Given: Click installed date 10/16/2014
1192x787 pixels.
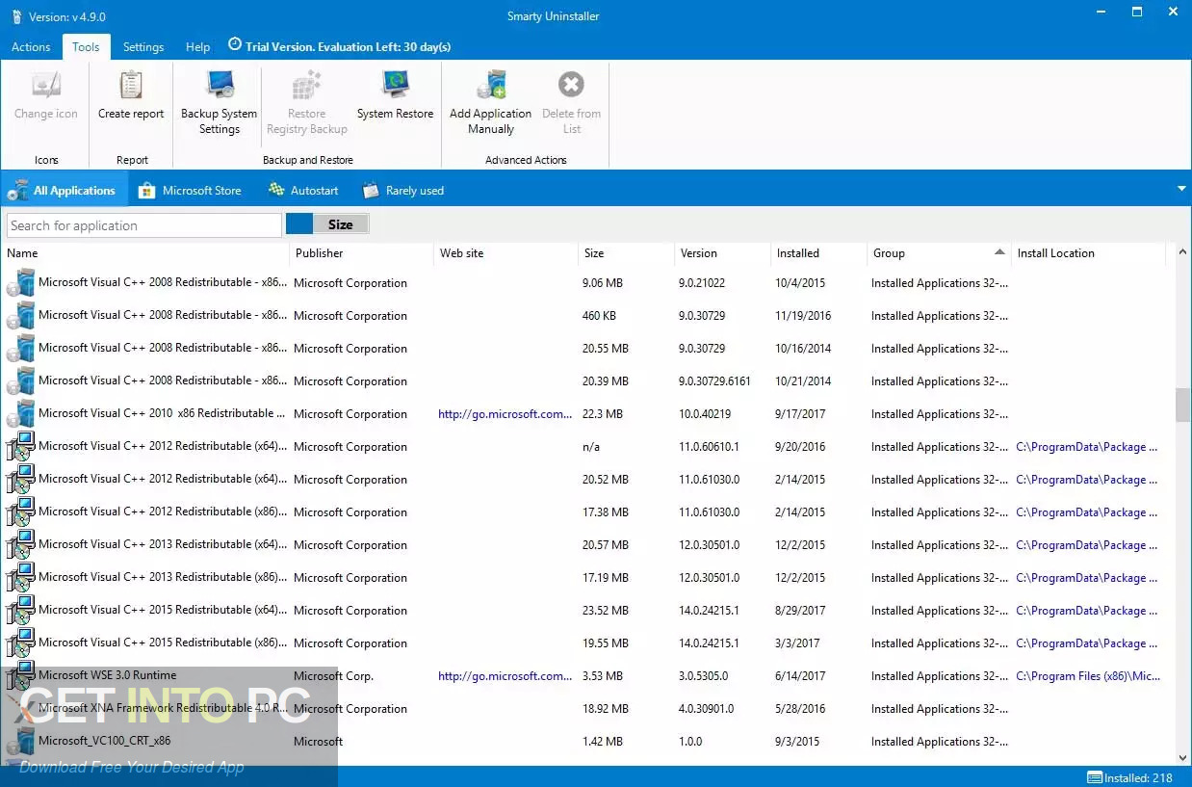Looking at the screenshot, I should click(x=803, y=349).
